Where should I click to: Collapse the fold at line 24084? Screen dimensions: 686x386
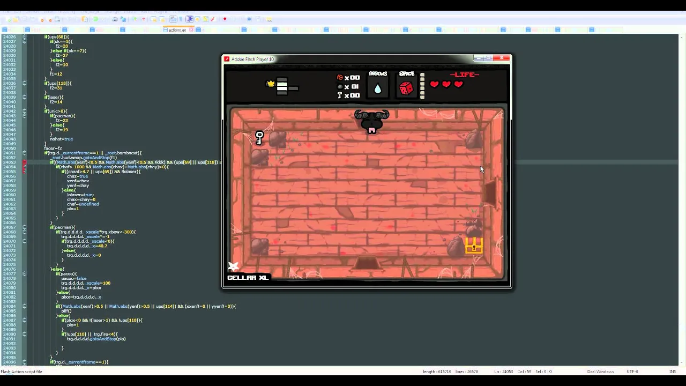point(24,306)
